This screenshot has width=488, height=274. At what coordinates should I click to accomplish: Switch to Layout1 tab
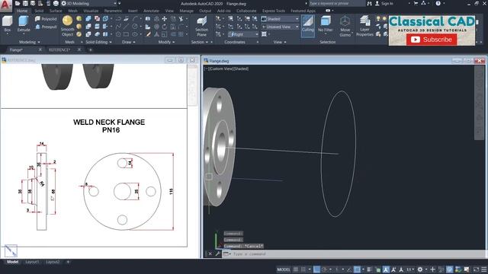(x=32, y=262)
